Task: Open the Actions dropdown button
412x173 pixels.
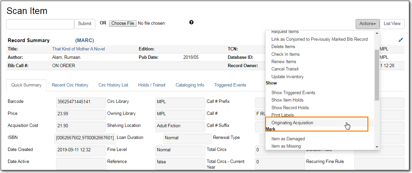Action: pos(367,24)
